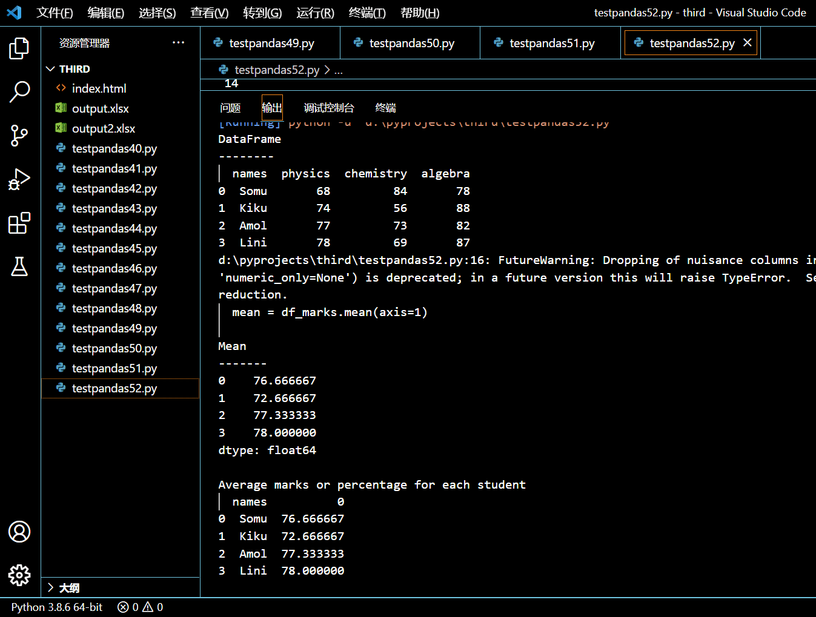Click editor line number 14
The image size is (816, 617).
coord(231,84)
